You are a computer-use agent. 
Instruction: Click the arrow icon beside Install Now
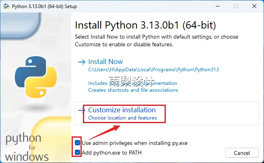point(82,62)
